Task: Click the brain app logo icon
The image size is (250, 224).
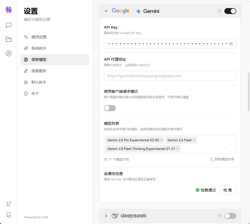Action: [9, 10]
